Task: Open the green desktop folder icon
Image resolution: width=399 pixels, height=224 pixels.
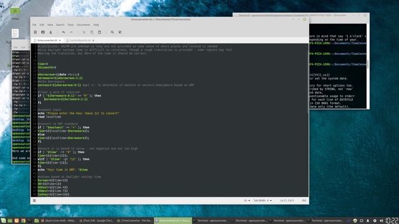Action: pyautogui.click(x=15, y=11)
